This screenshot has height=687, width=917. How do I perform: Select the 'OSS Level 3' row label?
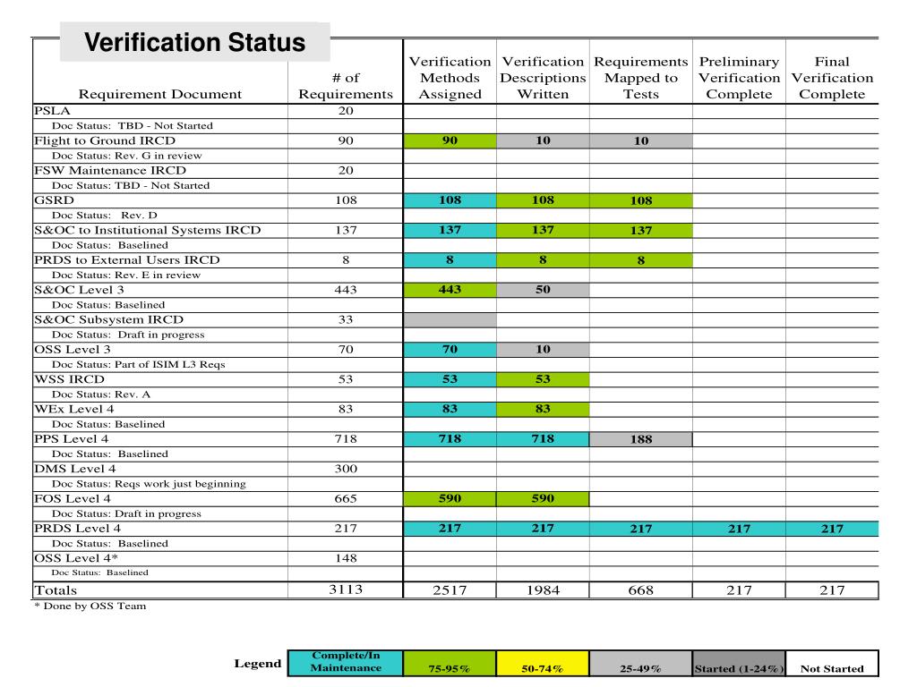click(x=73, y=350)
